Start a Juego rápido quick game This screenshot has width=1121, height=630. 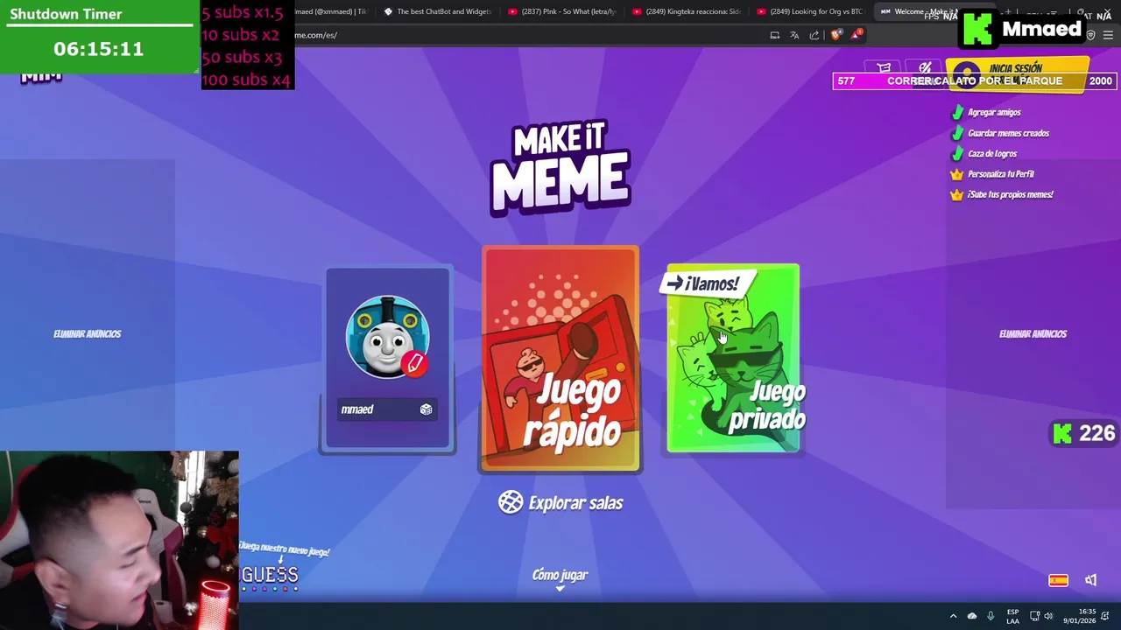(x=560, y=359)
